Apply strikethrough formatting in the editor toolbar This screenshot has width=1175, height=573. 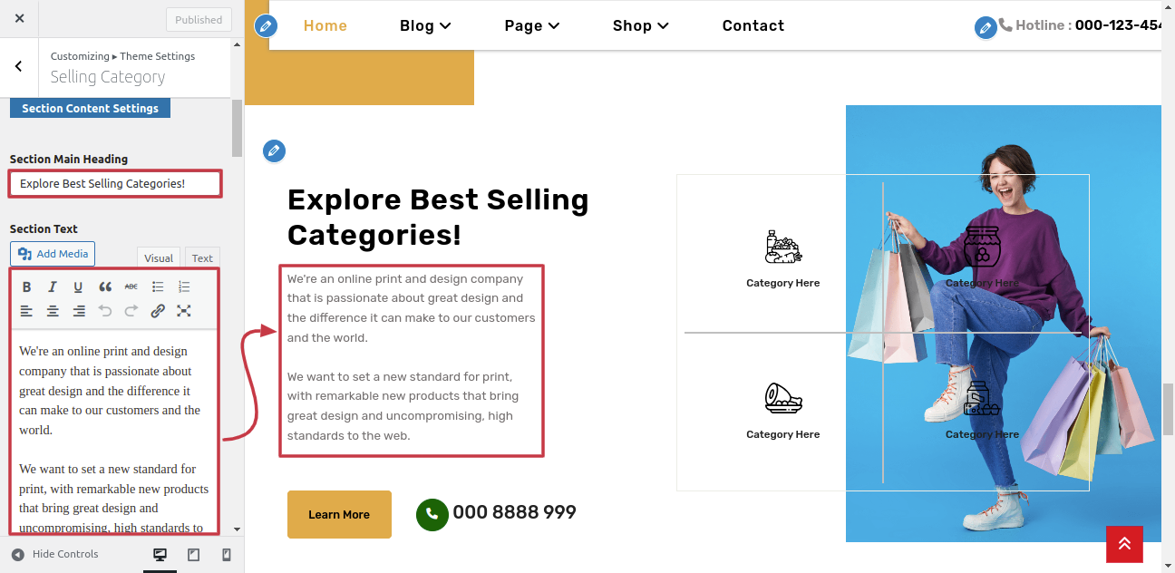(131, 287)
